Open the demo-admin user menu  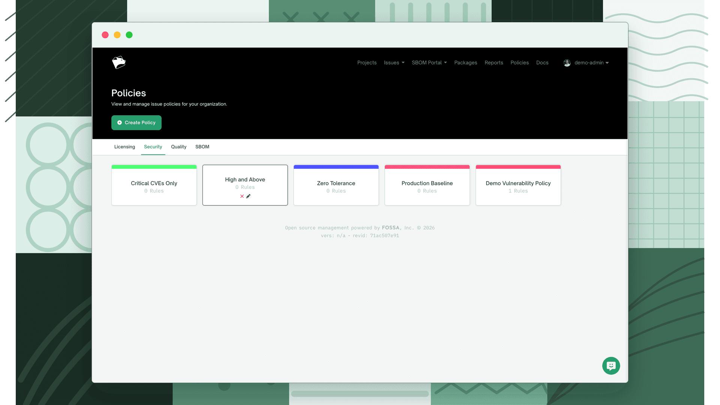click(x=591, y=63)
